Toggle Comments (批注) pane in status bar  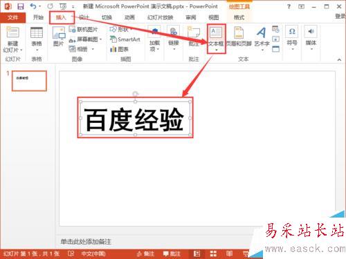point(172,253)
